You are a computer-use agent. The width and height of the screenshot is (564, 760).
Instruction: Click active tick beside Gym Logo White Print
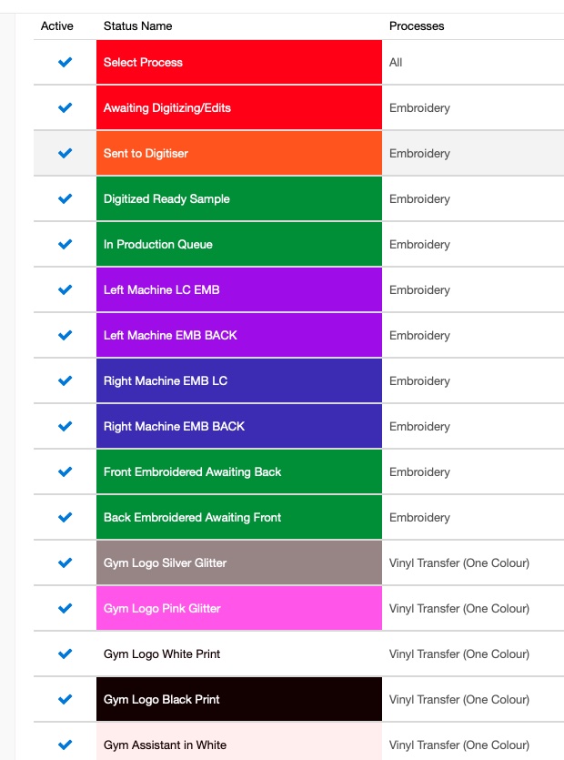click(65, 654)
